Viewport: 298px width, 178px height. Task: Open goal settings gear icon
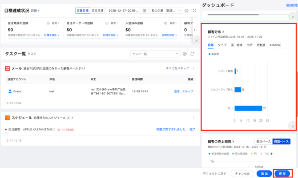point(187,11)
